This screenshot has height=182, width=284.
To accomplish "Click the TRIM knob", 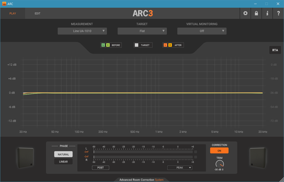I will (x=220, y=164).
